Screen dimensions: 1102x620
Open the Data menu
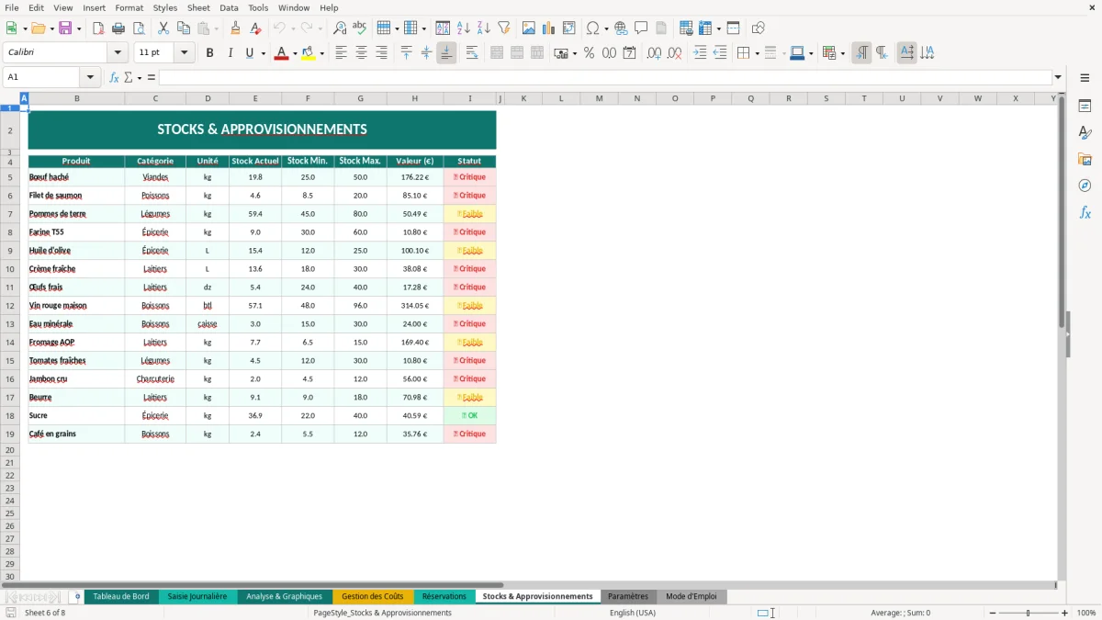[x=229, y=7]
